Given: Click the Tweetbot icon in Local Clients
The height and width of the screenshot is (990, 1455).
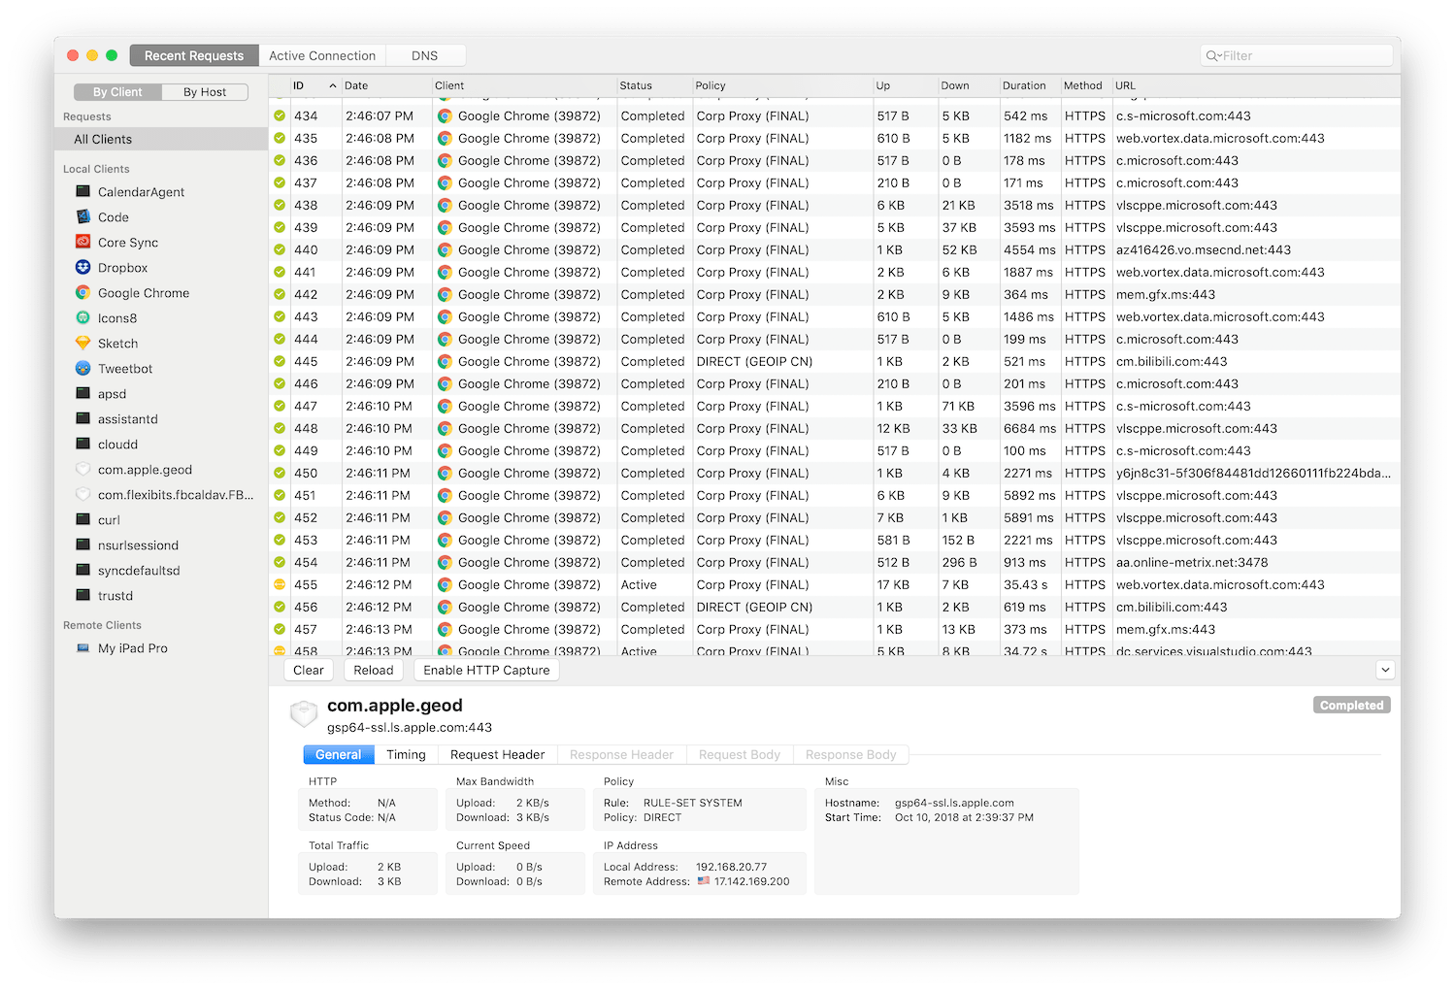Looking at the screenshot, I should click(83, 369).
